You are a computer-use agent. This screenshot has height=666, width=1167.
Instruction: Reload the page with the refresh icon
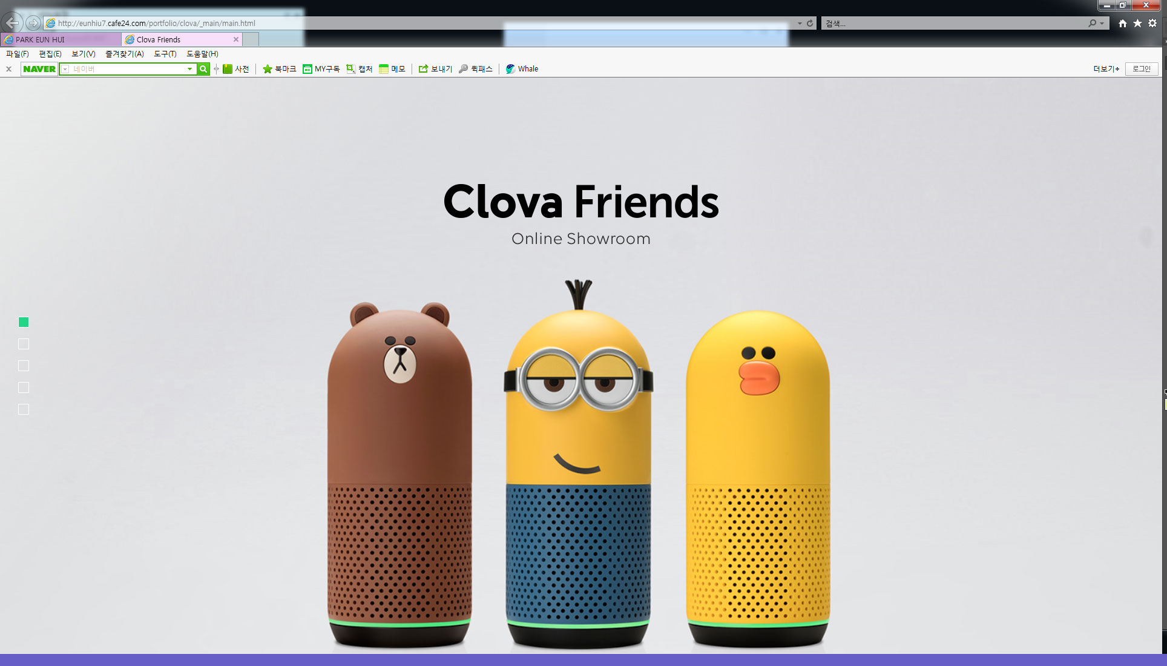pos(810,23)
